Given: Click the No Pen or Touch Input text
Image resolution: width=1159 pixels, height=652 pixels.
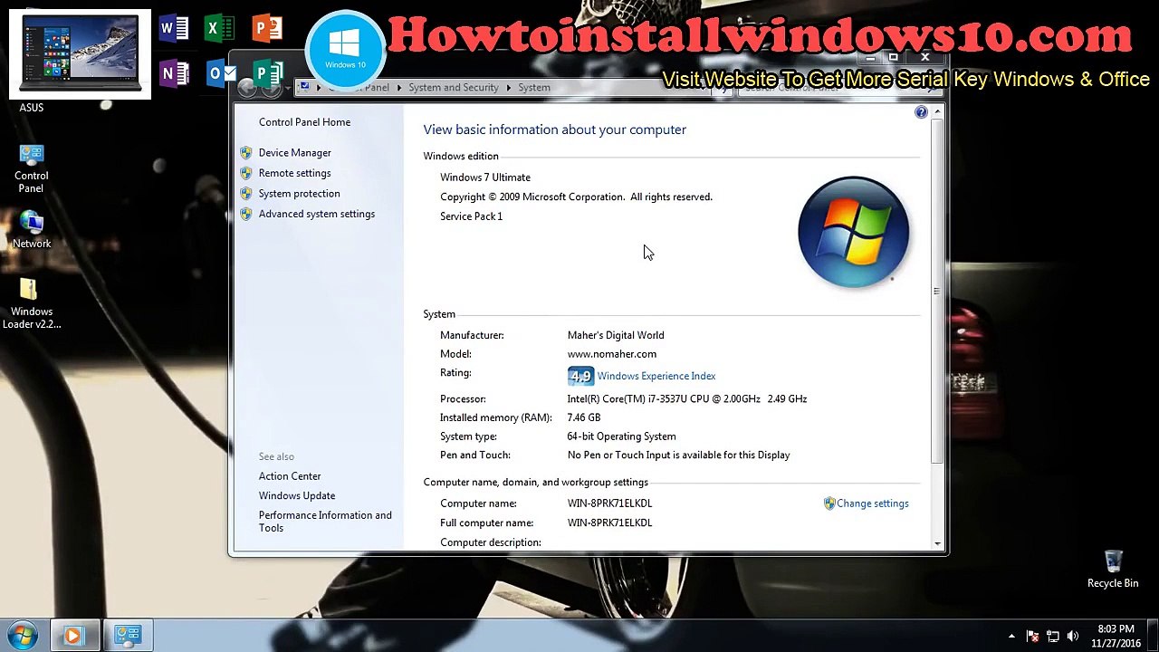Looking at the screenshot, I should point(678,455).
